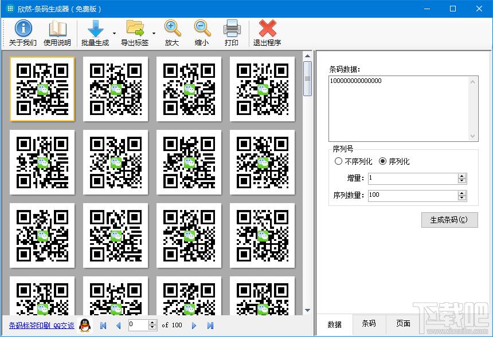This screenshot has height=337, width=493.
Task: Switch to the 页面 tab
Action: pos(403,323)
